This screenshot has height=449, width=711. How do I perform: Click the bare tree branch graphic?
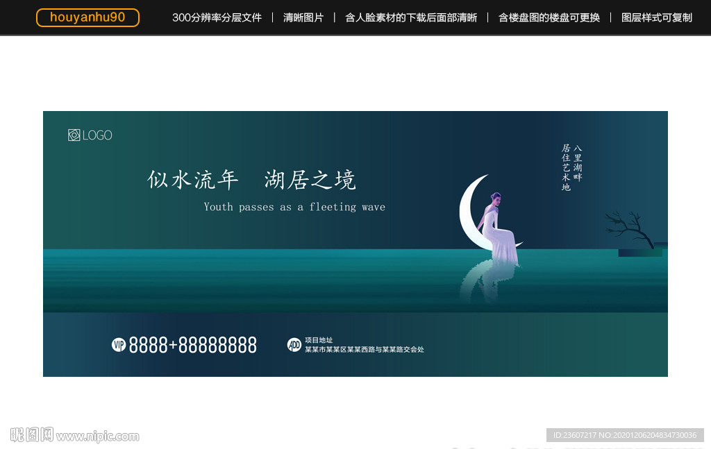click(x=628, y=229)
